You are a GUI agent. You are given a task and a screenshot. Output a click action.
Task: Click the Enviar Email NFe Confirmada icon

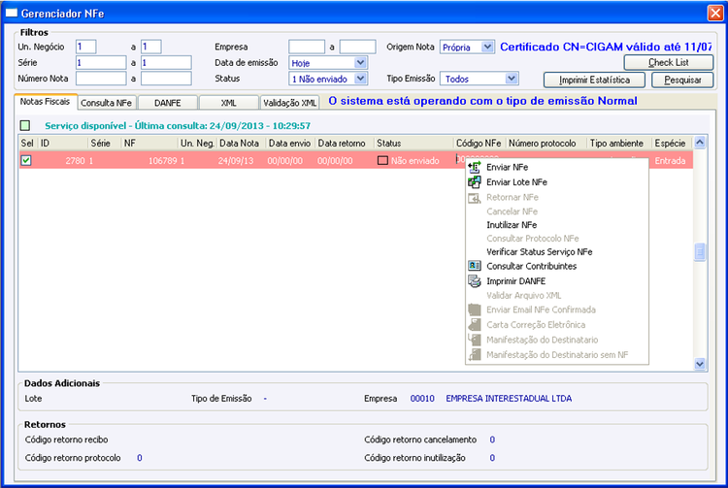[x=474, y=309]
